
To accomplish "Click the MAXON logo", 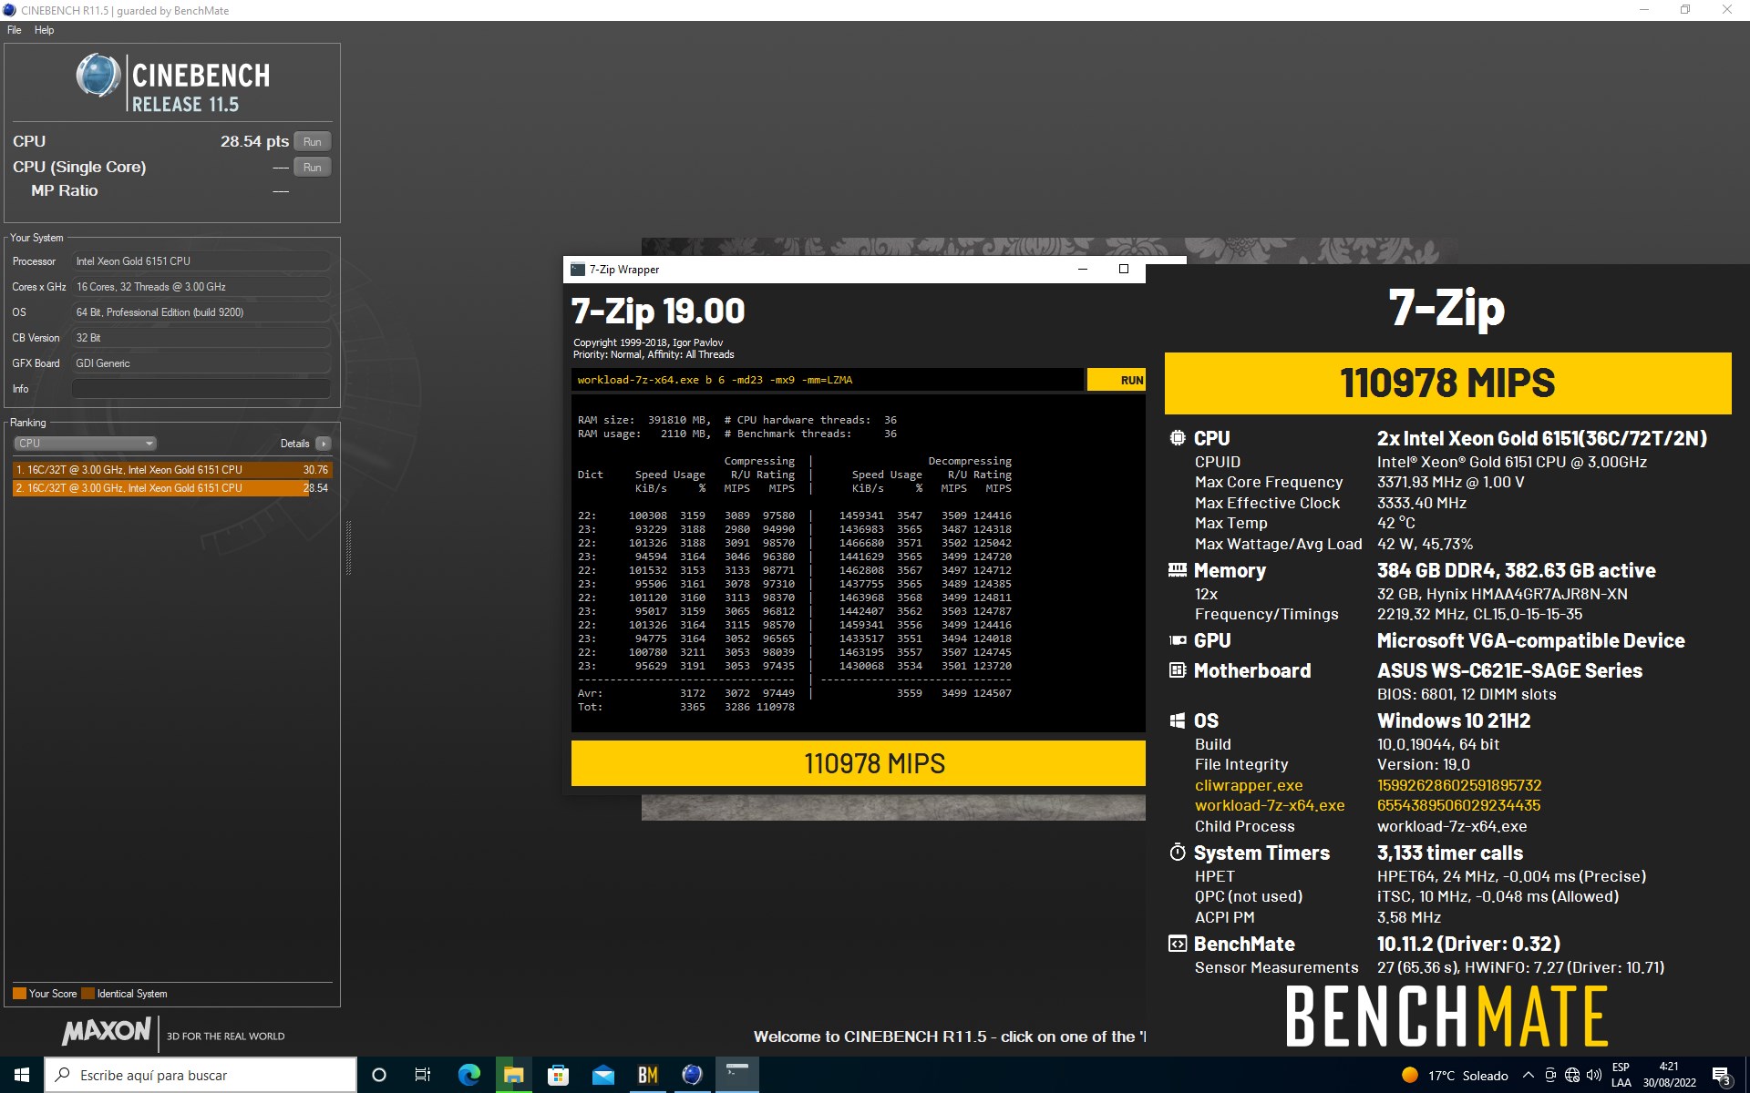I will [x=107, y=1031].
